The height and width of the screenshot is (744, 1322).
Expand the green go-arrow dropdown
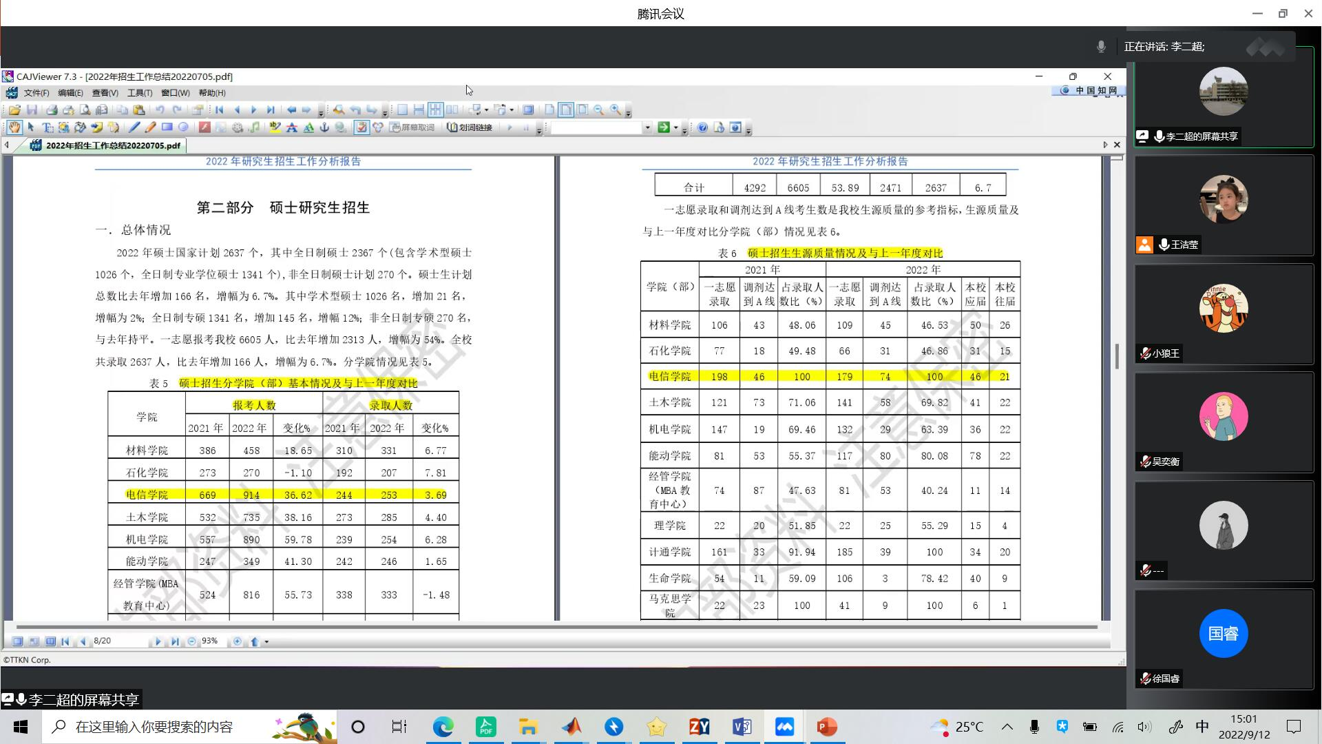click(675, 127)
